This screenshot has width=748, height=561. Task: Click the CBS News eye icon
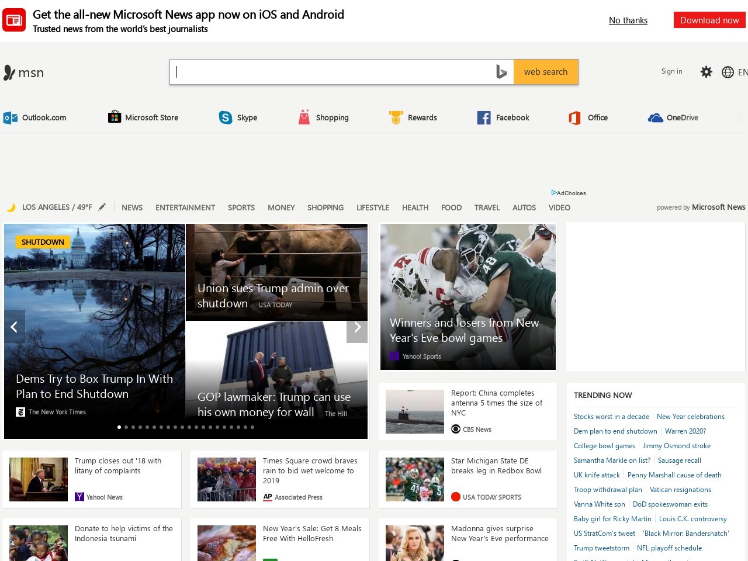coord(456,430)
